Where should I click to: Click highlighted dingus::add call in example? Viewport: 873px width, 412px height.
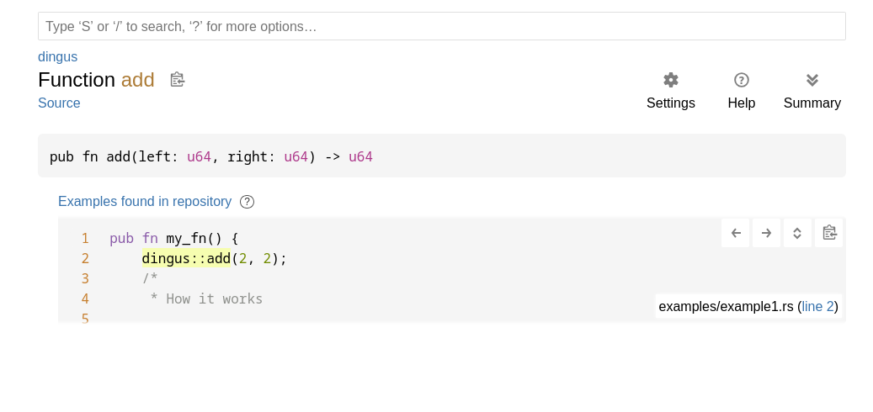click(186, 258)
